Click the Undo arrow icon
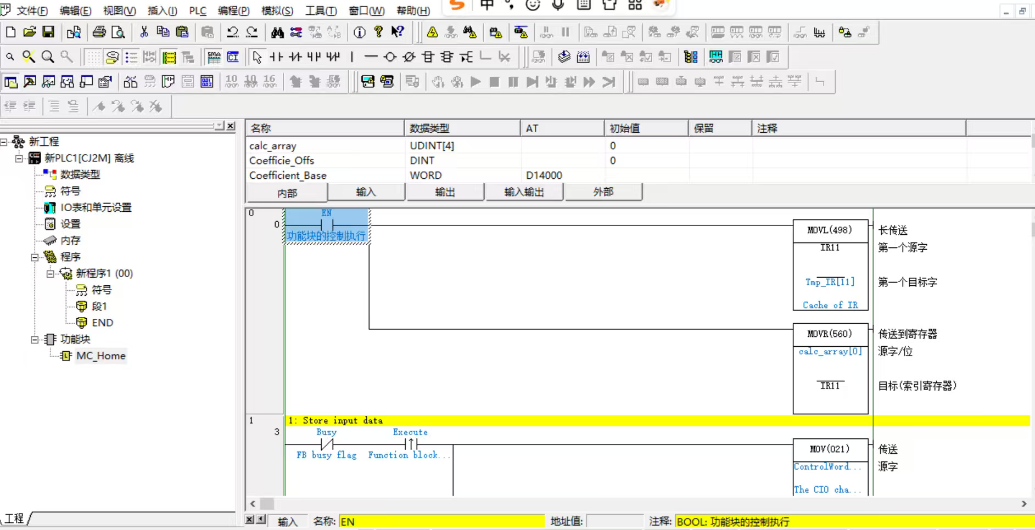This screenshot has height=530, width=1035. point(232,32)
